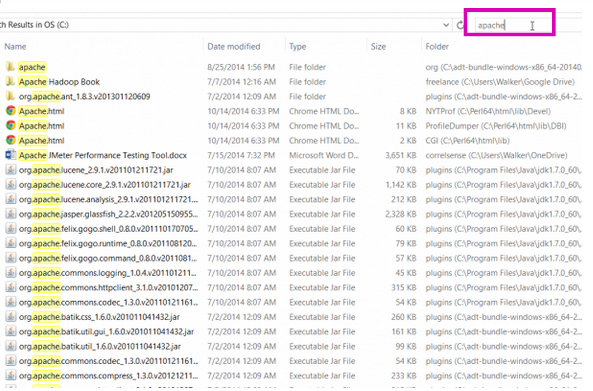Select 'Apache JMeter Performance Testing Tool.docx'
The image size is (593, 391).
coord(103,156)
